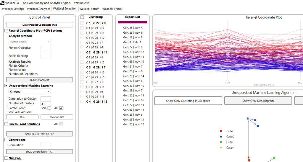Enable the Parallel Coordinate Plot Settings checkbox

[x=6, y=31]
